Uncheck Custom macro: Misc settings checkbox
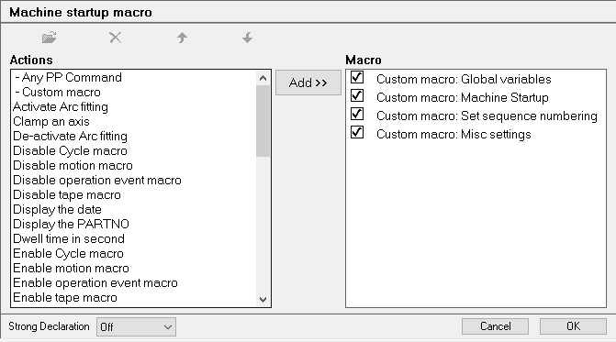This screenshot has height=342, width=616. [x=357, y=133]
